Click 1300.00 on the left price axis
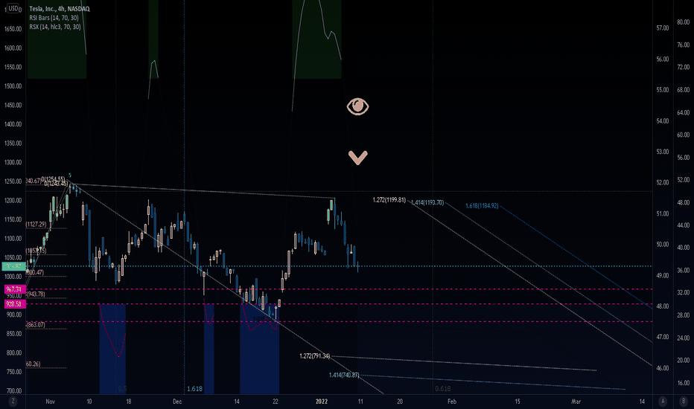Image resolution: width=694 pixels, height=409 pixels. pos(13,163)
